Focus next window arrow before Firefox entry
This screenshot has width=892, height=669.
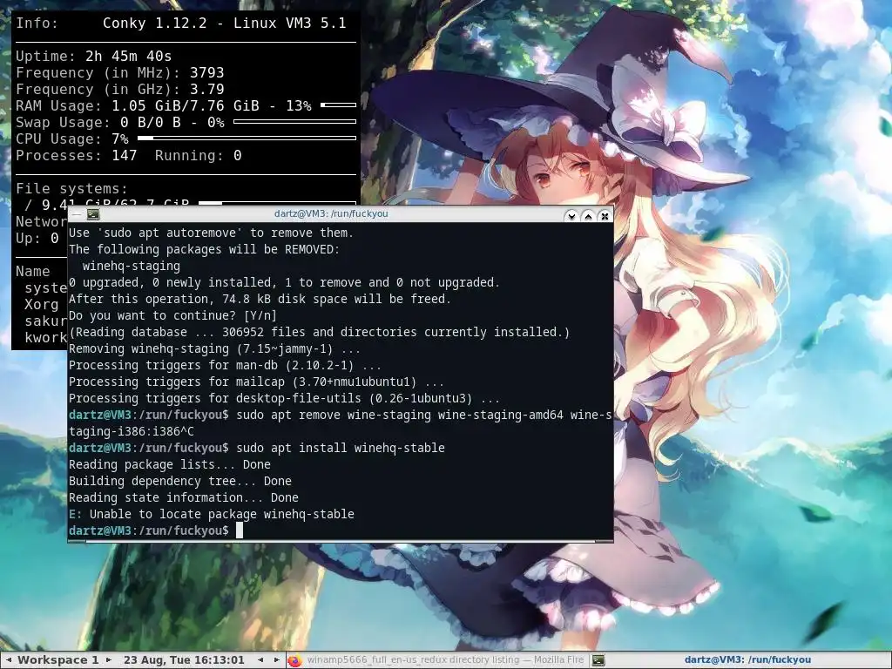(x=277, y=660)
